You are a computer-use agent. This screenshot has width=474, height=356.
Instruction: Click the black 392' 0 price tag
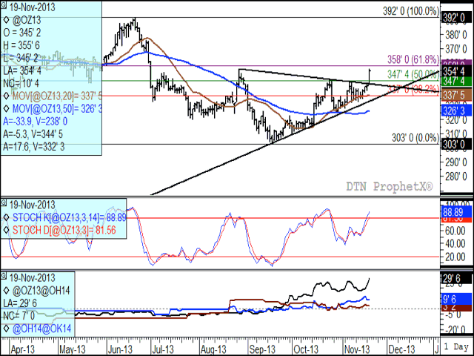(456, 18)
